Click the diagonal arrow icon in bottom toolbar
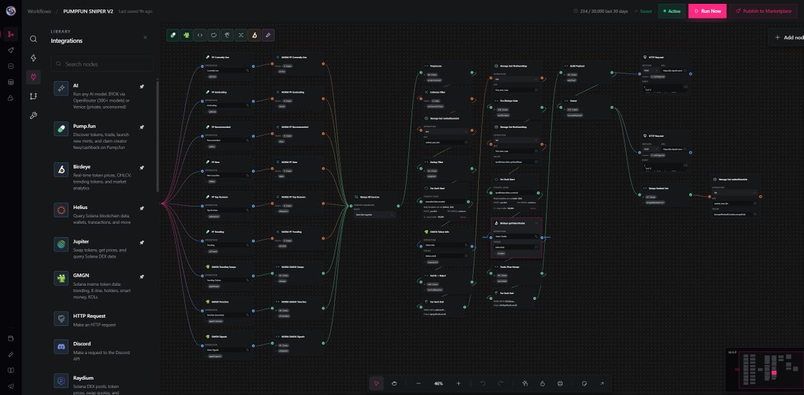The image size is (804, 395). pyautogui.click(x=602, y=383)
